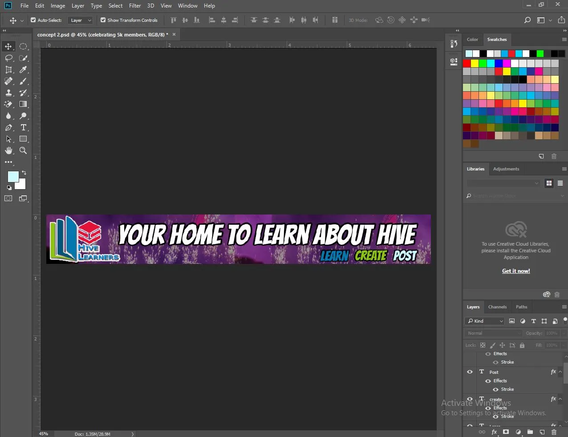Pick the Eyedropper tool

point(23,69)
